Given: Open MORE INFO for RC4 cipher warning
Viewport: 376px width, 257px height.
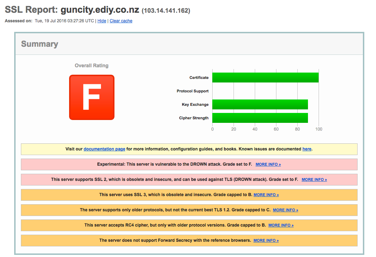Looking at the screenshot, I should coord(281,225).
